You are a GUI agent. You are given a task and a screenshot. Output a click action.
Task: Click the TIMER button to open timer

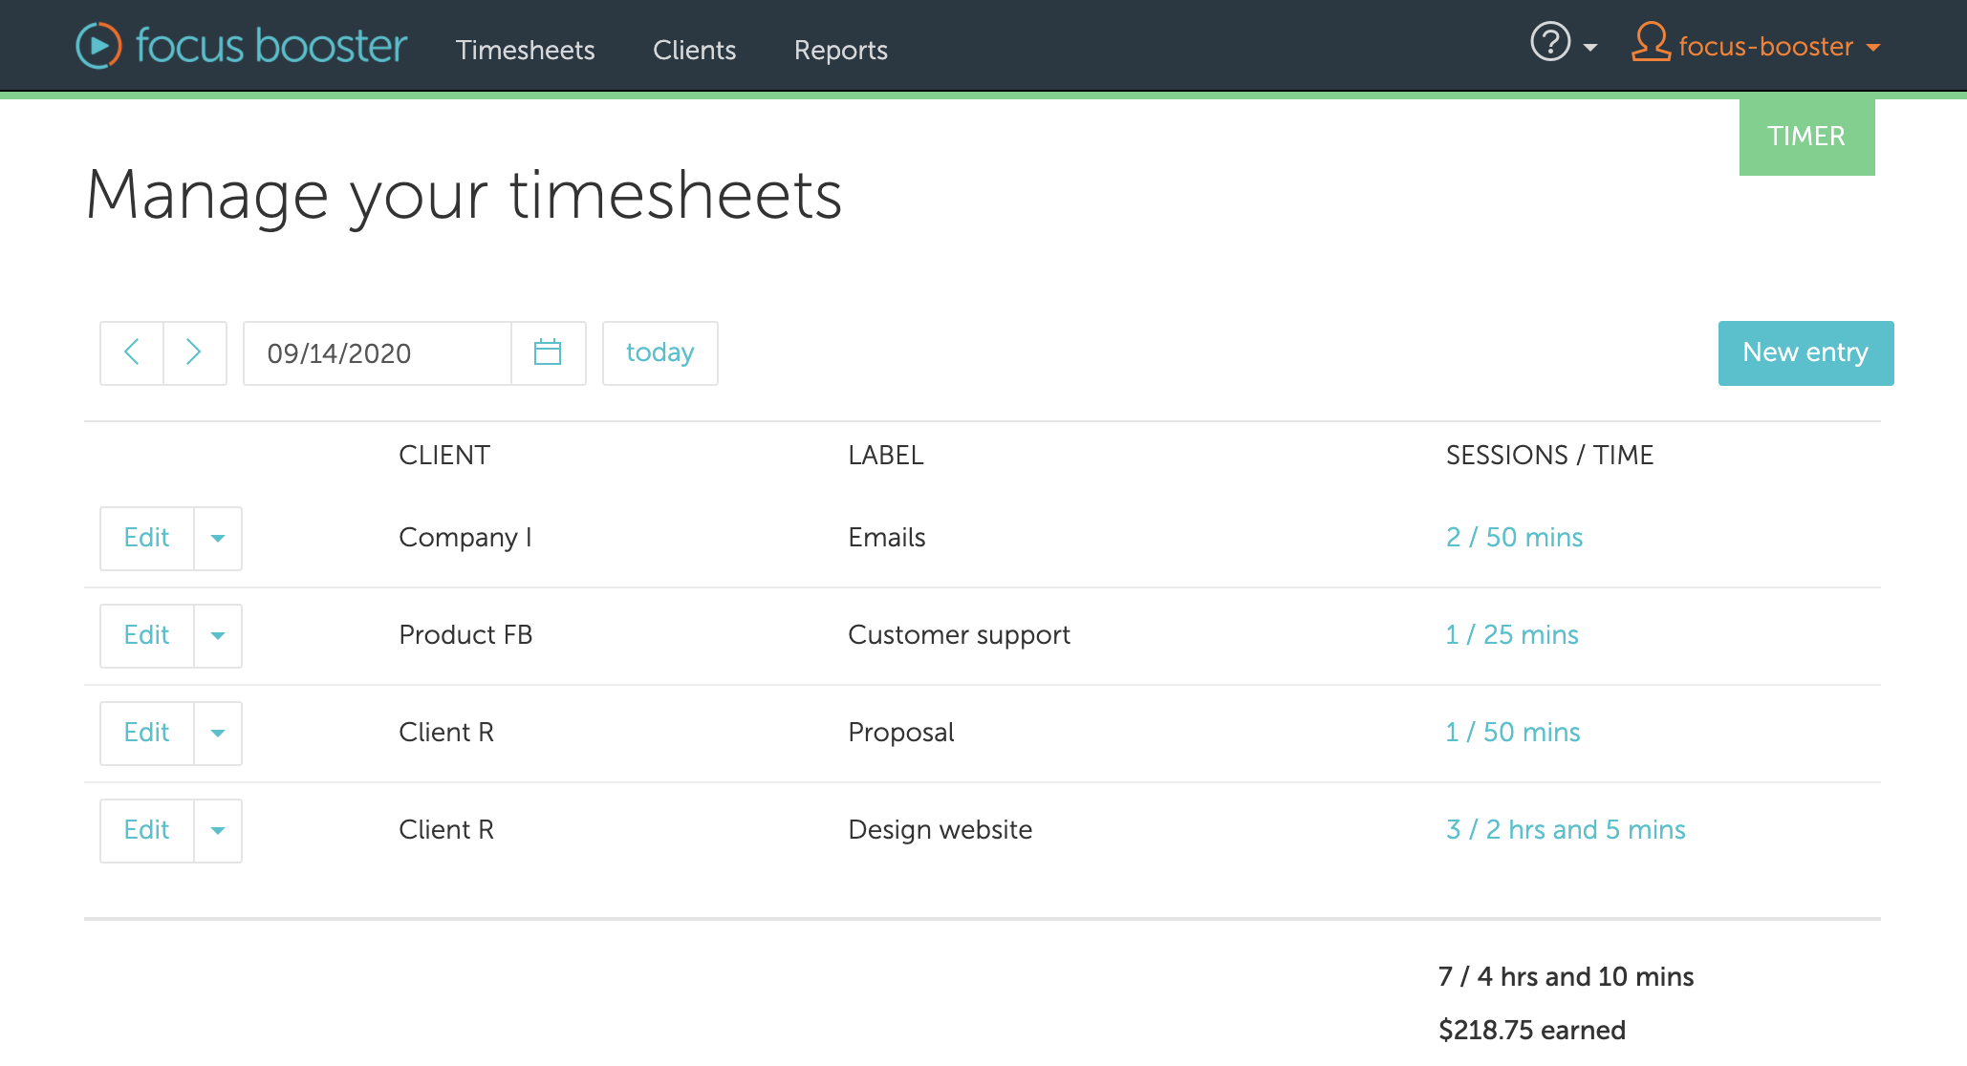click(1805, 136)
